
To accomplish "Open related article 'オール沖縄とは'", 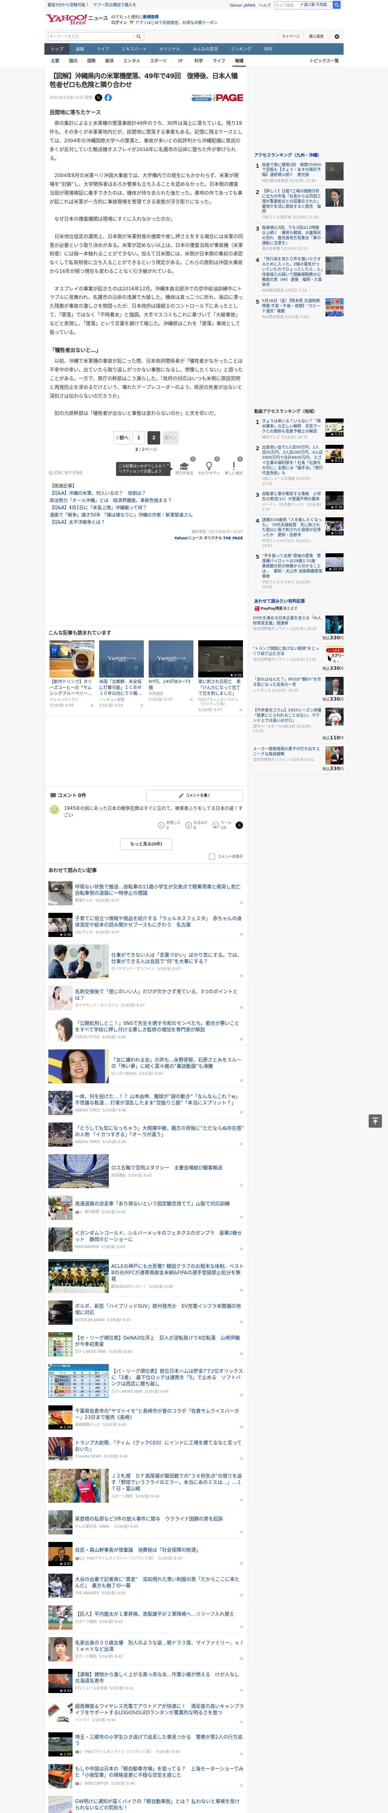I will 111,500.
